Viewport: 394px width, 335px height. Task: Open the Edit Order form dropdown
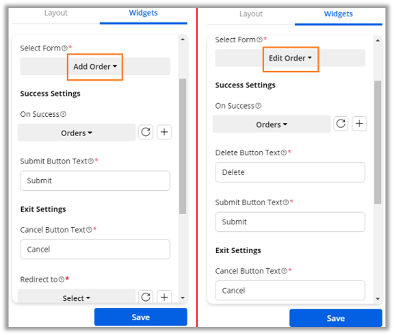(290, 58)
